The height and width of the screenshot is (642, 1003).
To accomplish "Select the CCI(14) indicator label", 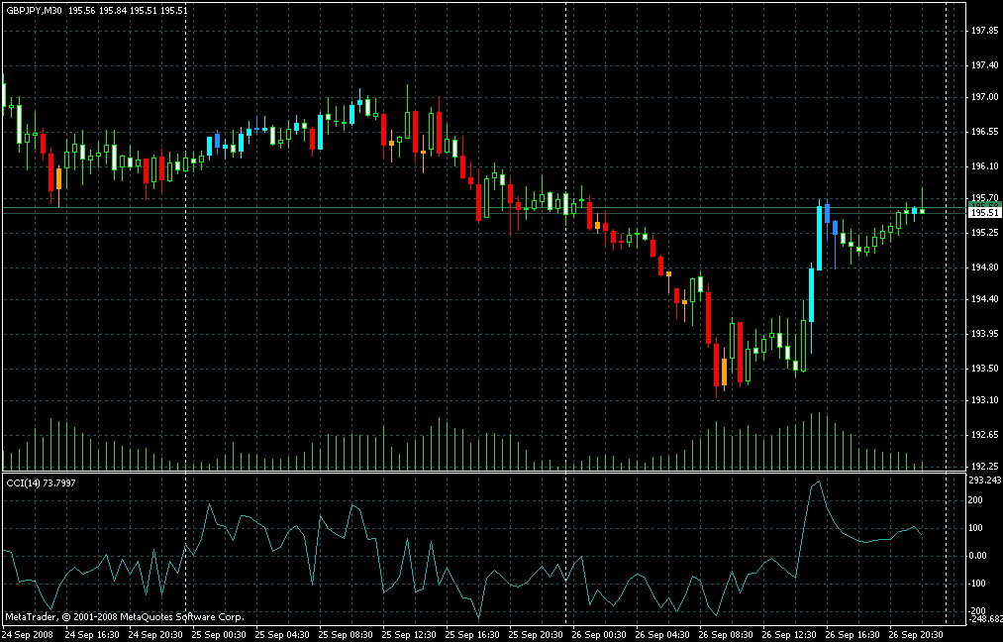I will pyautogui.click(x=40, y=482).
